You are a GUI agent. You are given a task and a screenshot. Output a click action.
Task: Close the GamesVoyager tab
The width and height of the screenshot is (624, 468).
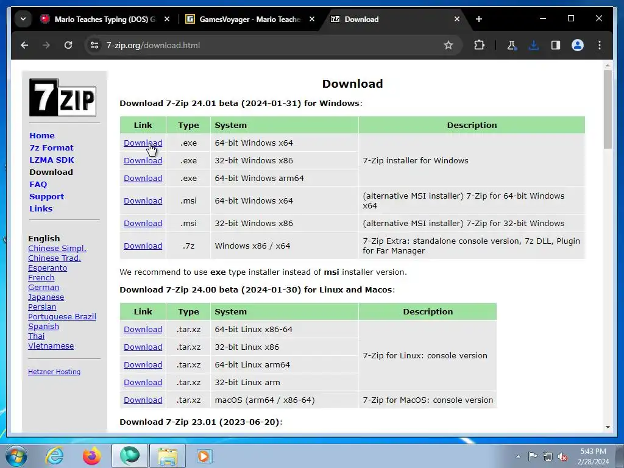[312, 19]
